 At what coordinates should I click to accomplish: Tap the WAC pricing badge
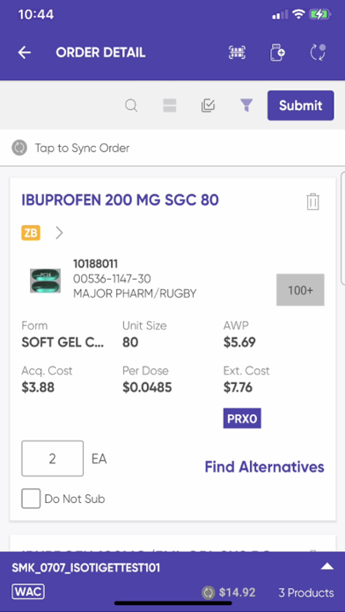(x=28, y=592)
